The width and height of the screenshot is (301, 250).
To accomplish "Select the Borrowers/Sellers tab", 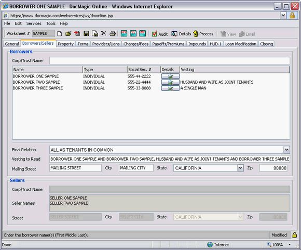I will tap(38, 44).
